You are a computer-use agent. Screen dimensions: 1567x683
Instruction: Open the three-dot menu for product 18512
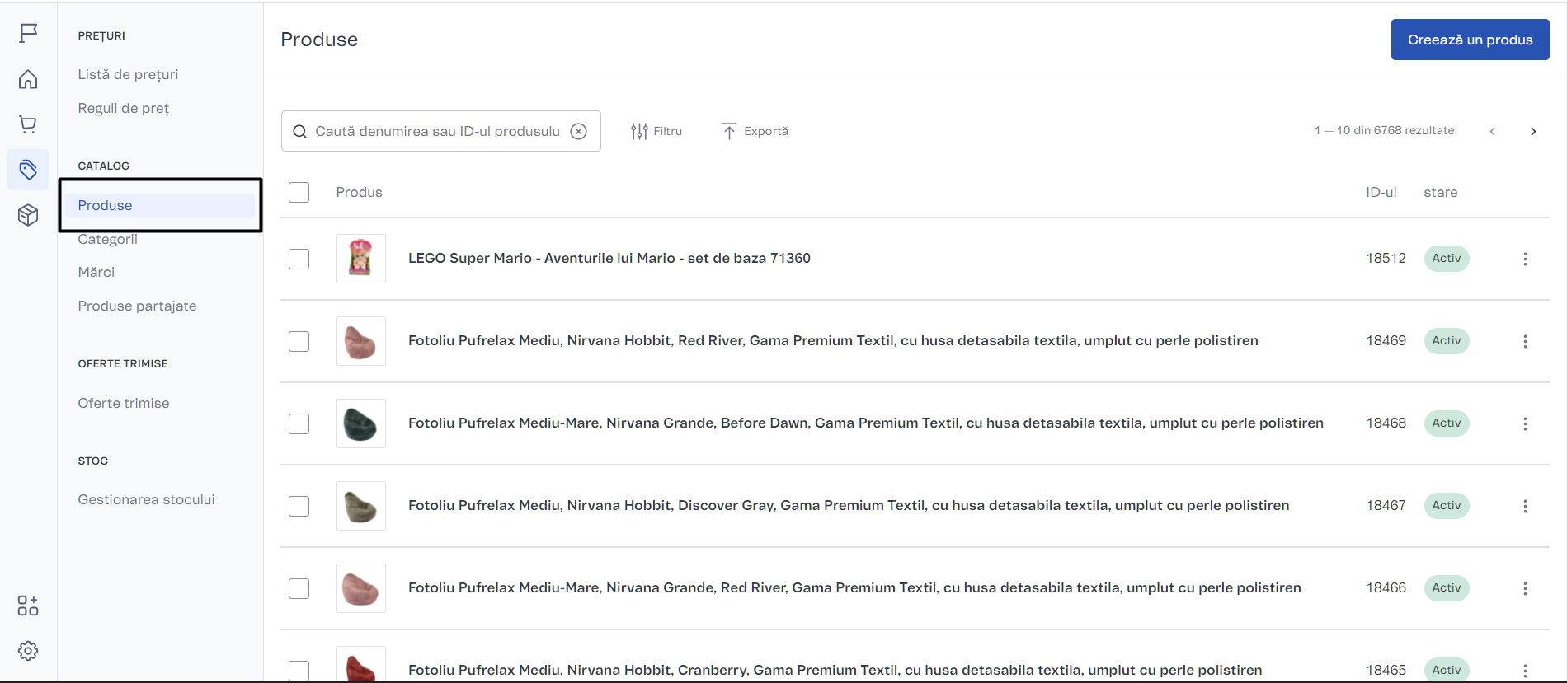(x=1525, y=259)
